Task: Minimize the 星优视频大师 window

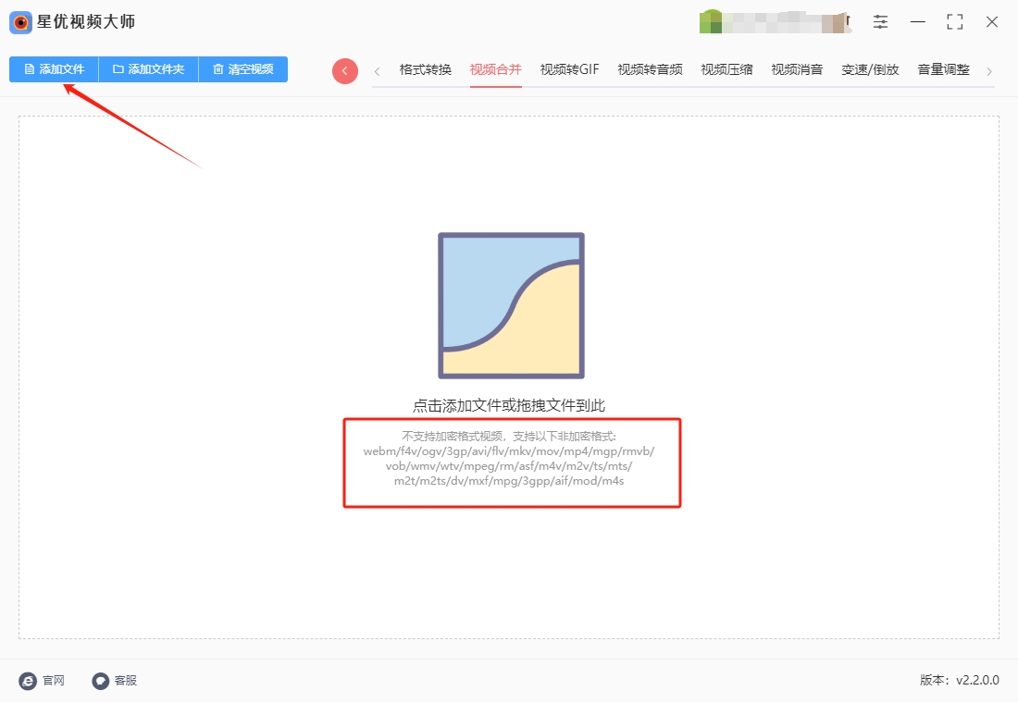Action: coord(917,22)
